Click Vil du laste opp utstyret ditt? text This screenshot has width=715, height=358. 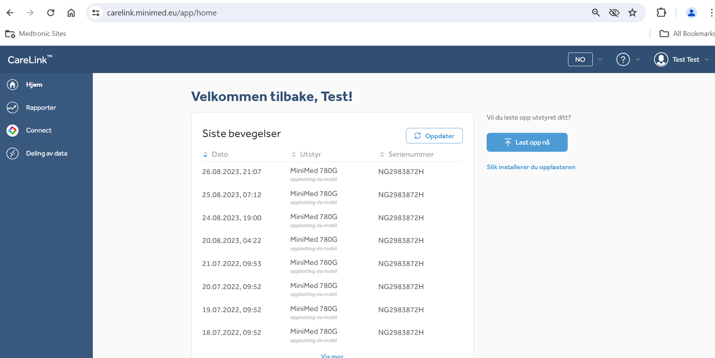click(529, 118)
